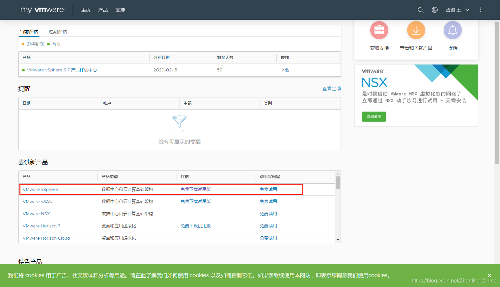
Task: Click the page vertical scrollbar thumb
Action: click(x=497, y=93)
